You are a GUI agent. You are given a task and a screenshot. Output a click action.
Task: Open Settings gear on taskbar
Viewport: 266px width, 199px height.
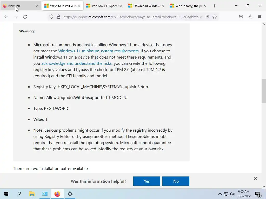point(70,194)
